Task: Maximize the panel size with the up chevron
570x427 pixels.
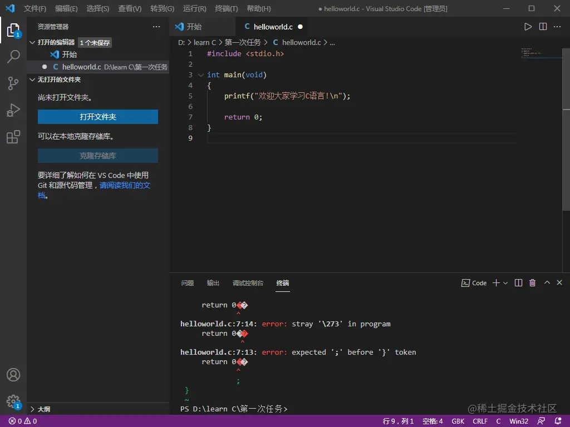Action: (x=547, y=283)
